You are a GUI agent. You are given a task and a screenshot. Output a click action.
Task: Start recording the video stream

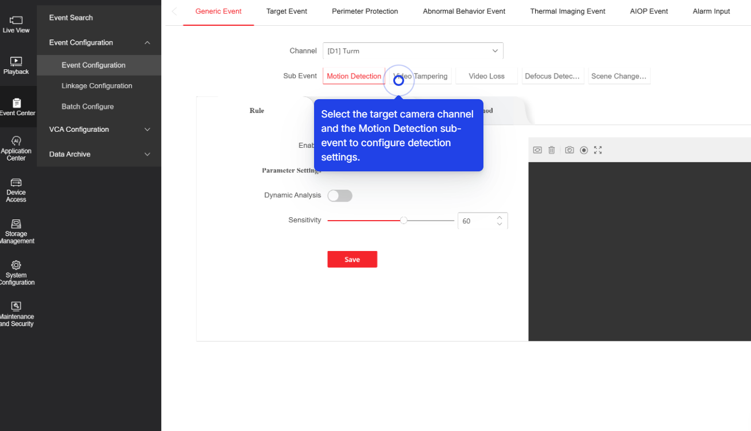click(583, 150)
